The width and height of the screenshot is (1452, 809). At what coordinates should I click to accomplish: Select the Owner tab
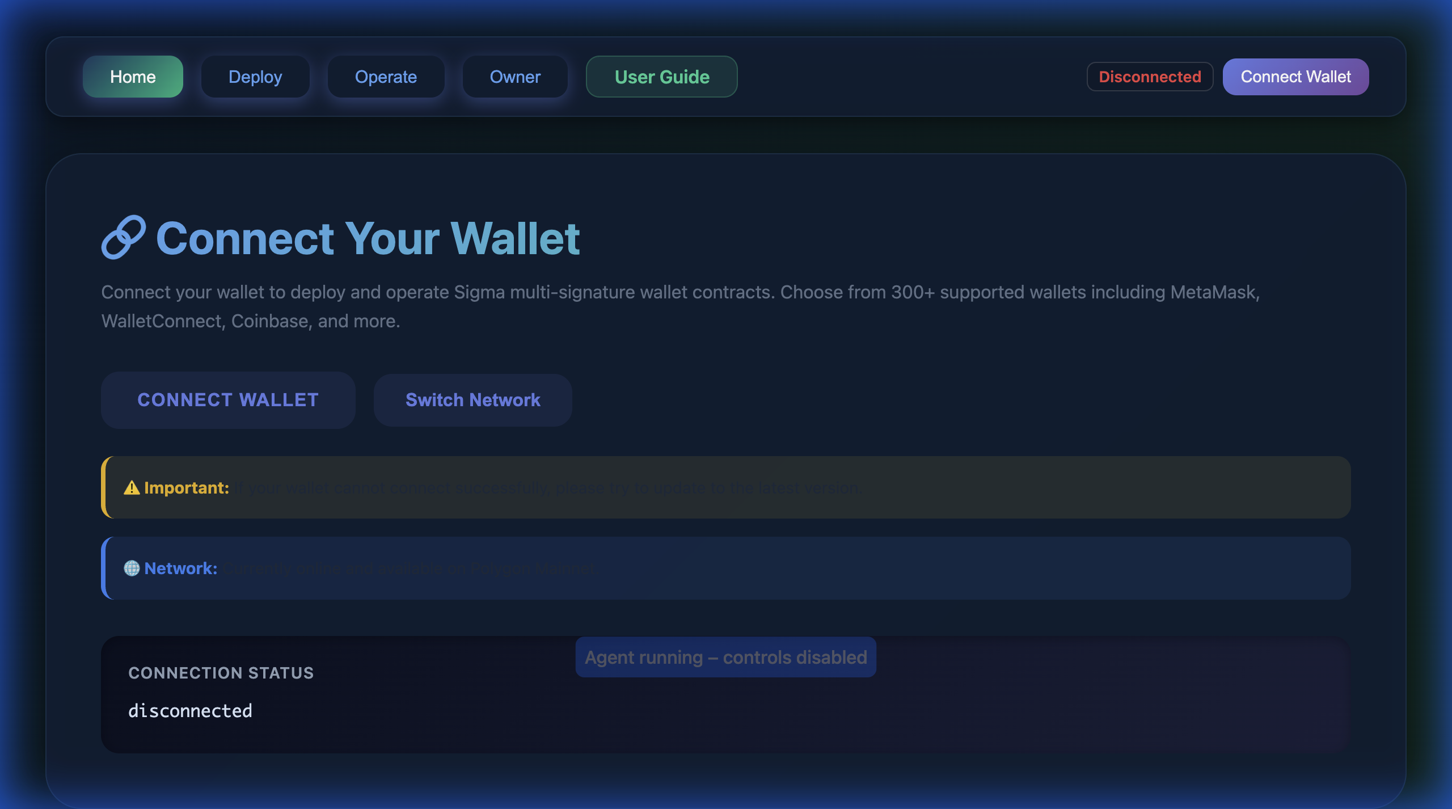515,77
